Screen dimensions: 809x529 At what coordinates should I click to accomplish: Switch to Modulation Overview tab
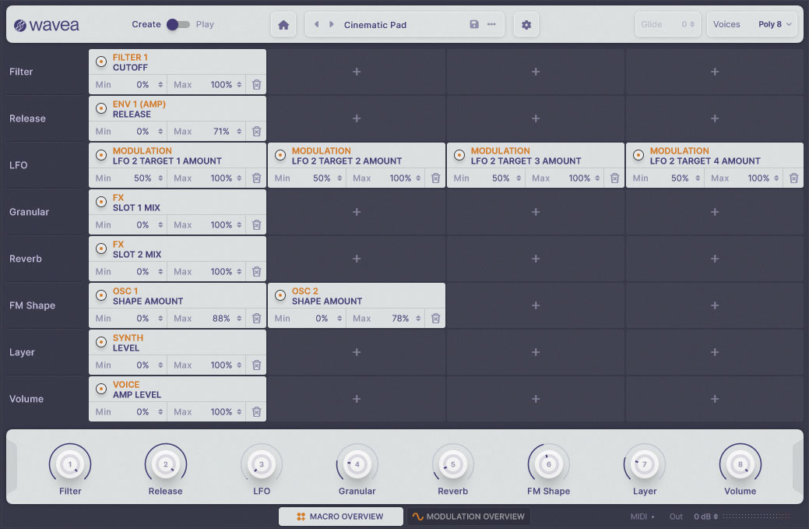pos(469,517)
